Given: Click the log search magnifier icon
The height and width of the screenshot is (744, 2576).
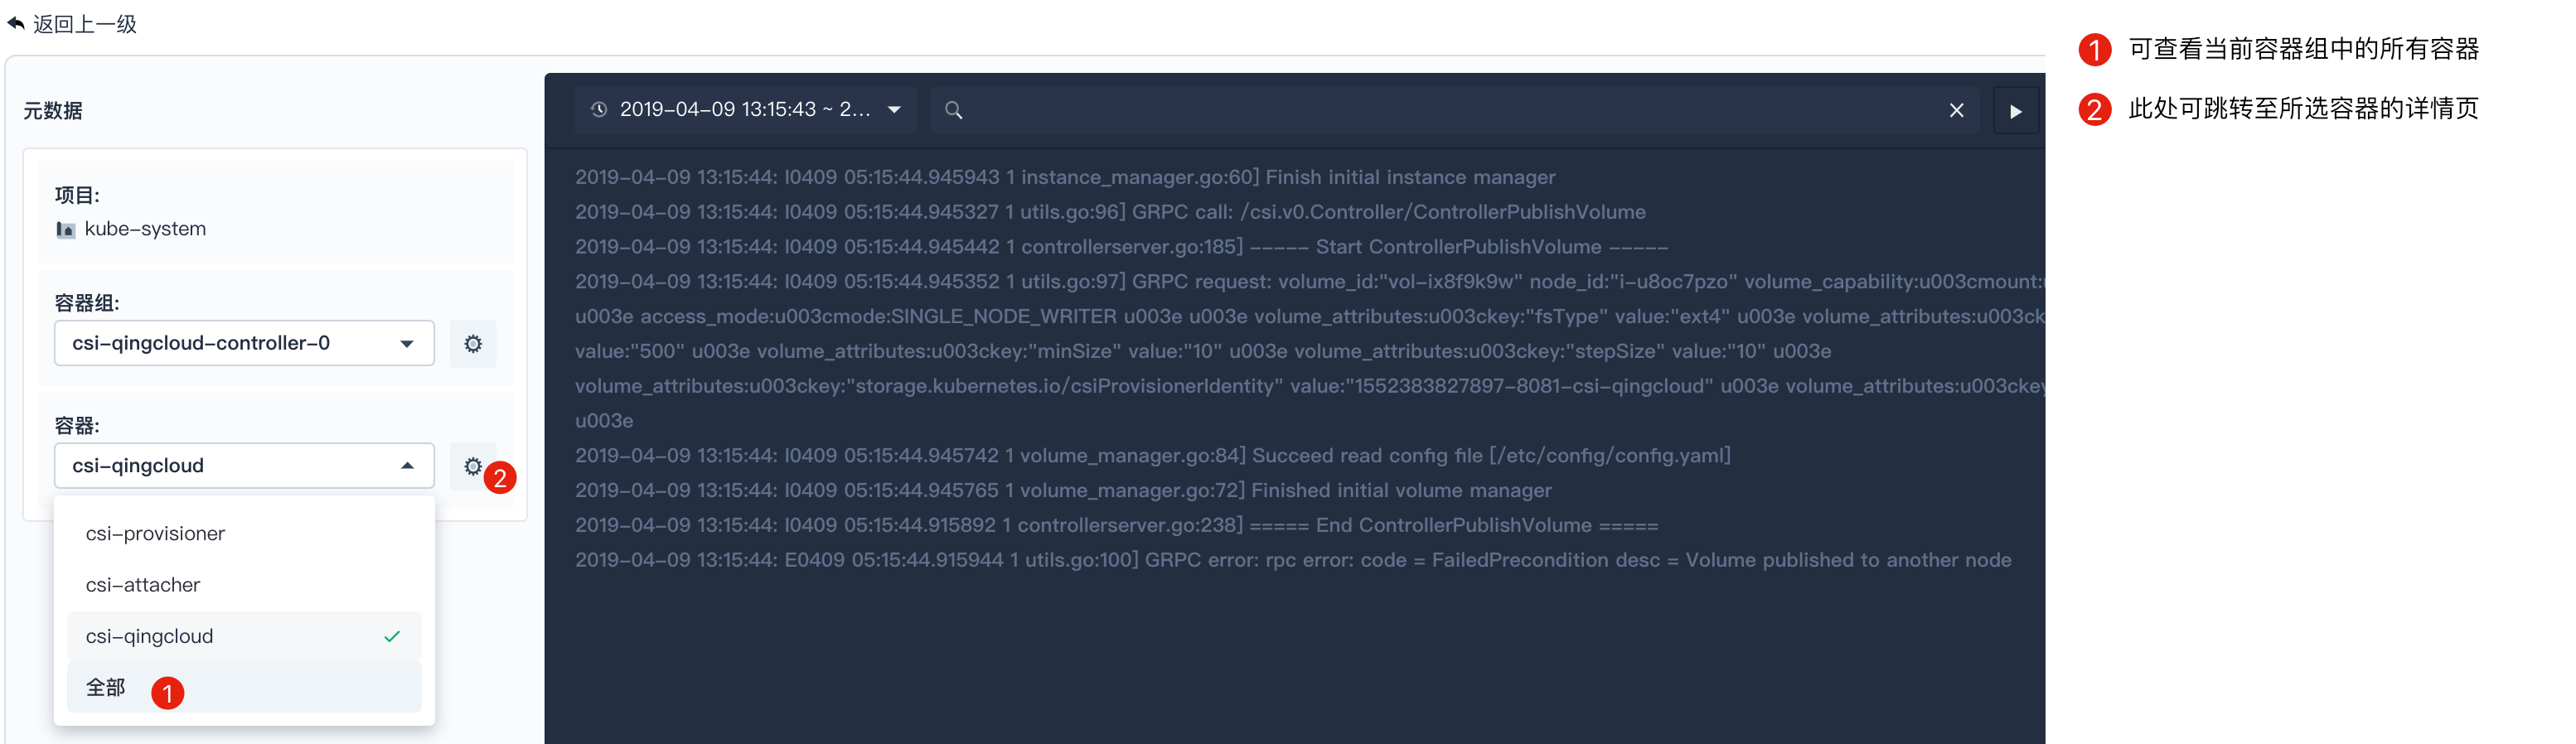Looking at the screenshot, I should (x=954, y=110).
